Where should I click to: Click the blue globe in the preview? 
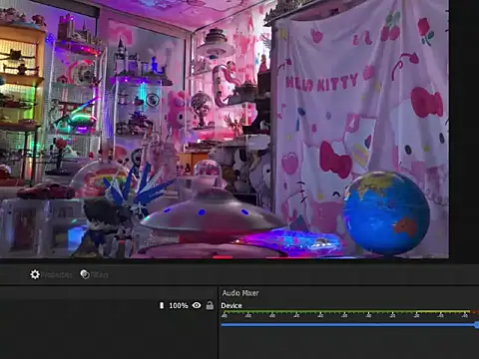pyautogui.click(x=386, y=213)
